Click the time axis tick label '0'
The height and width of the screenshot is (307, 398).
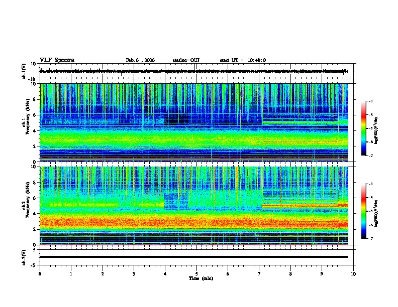pyautogui.click(x=40, y=274)
